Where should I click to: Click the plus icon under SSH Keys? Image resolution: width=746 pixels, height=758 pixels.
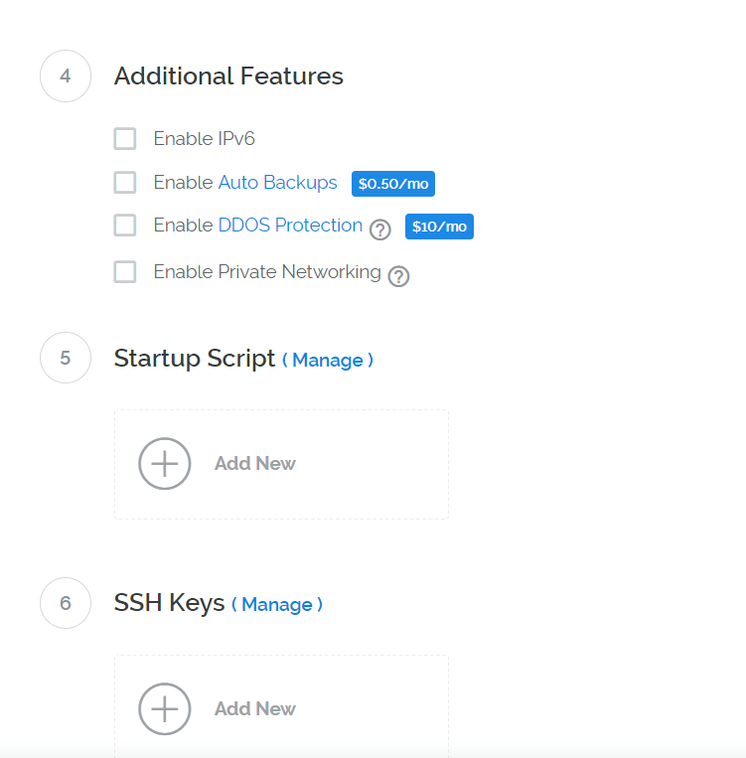pos(164,708)
